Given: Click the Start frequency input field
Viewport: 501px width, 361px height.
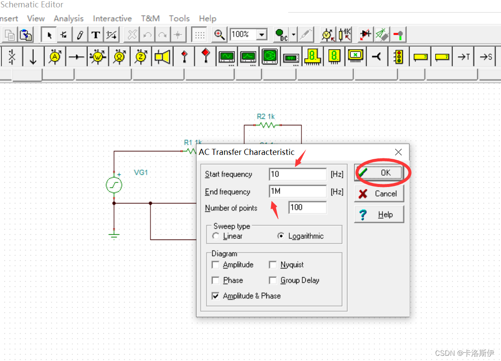Looking at the screenshot, I should tap(298, 174).
